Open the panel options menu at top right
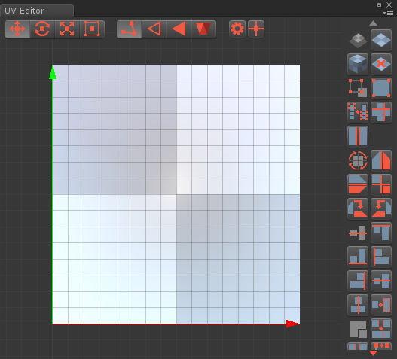The height and width of the screenshot is (359, 397). point(388,13)
